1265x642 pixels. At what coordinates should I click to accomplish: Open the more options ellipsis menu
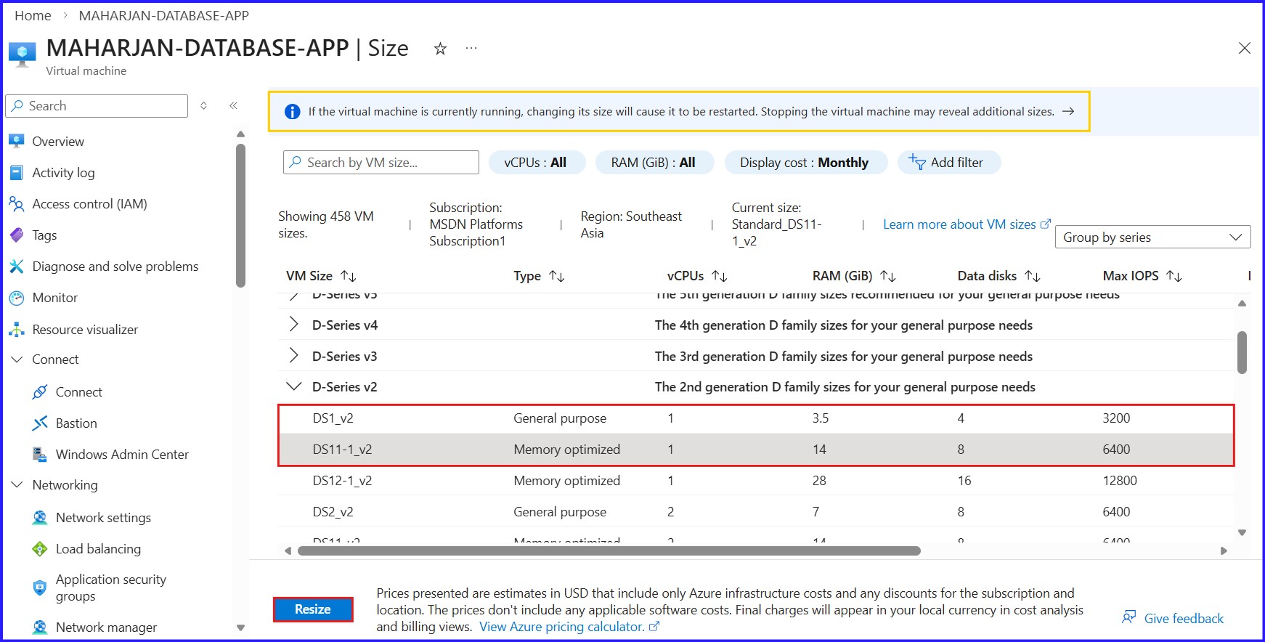pos(471,49)
